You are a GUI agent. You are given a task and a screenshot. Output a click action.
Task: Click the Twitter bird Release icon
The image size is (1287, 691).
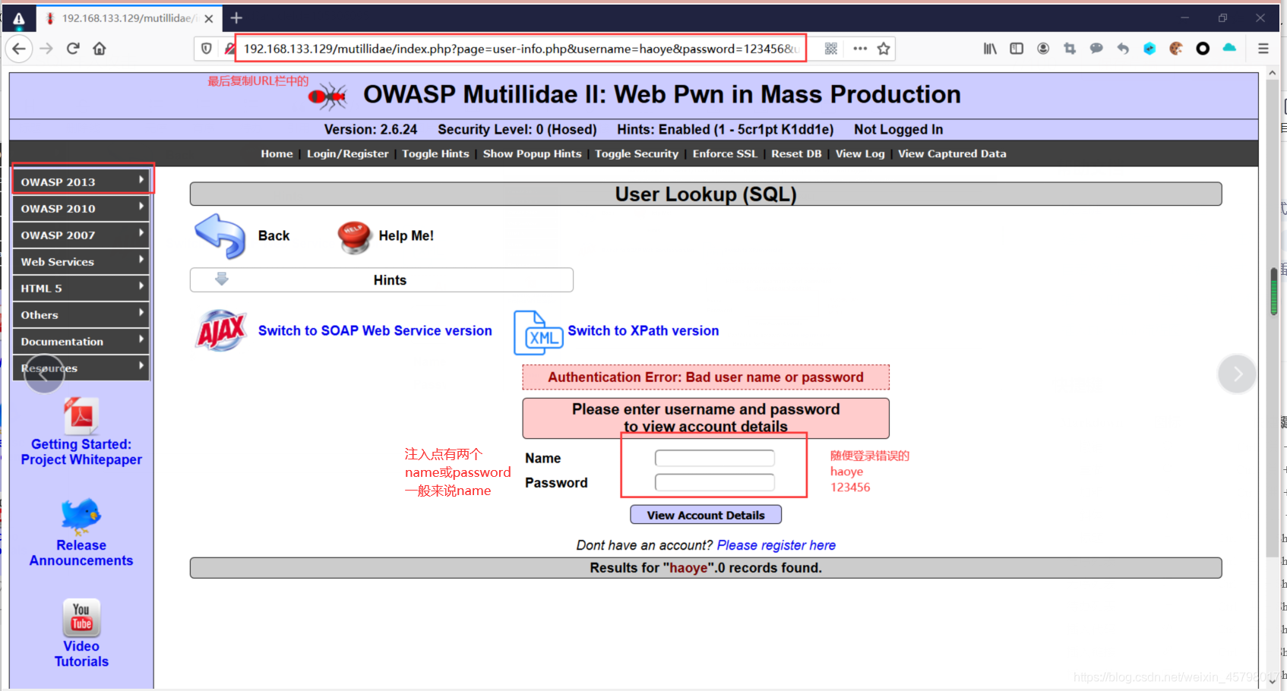(x=81, y=516)
